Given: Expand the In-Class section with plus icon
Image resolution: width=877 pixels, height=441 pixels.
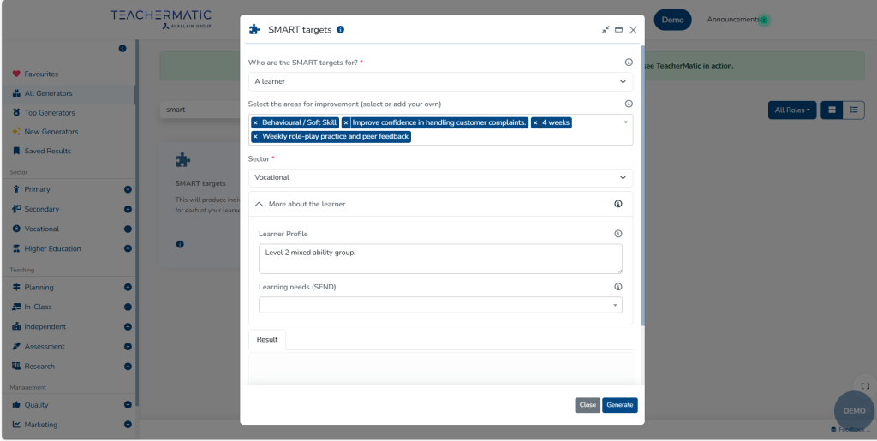Looking at the screenshot, I should pyautogui.click(x=128, y=307).
